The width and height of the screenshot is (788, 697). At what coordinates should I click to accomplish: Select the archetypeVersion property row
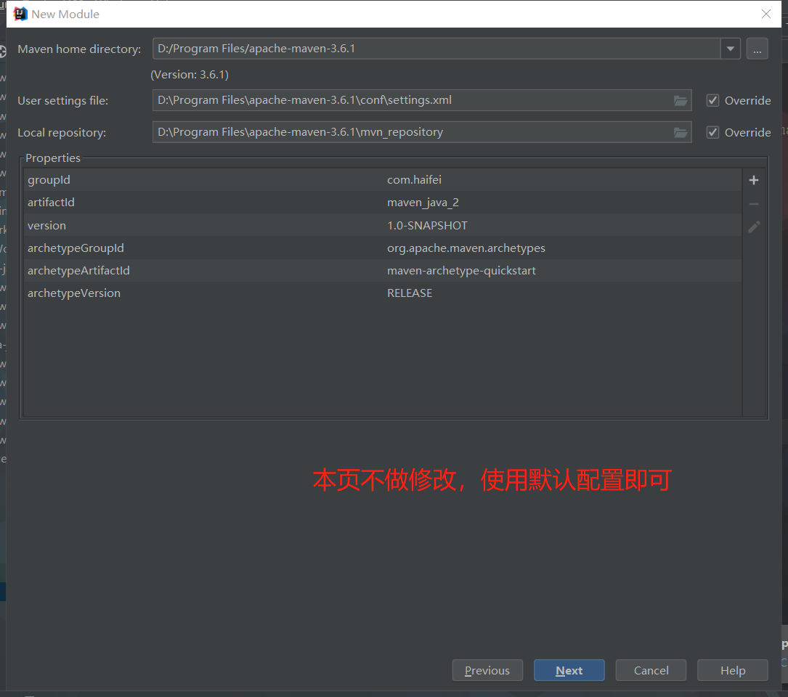(383, 293)
